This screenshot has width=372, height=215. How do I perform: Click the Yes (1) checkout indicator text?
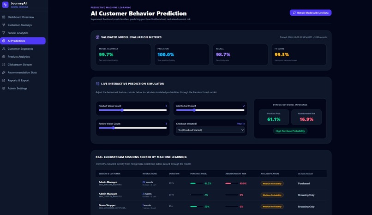(x=240, y=124)
